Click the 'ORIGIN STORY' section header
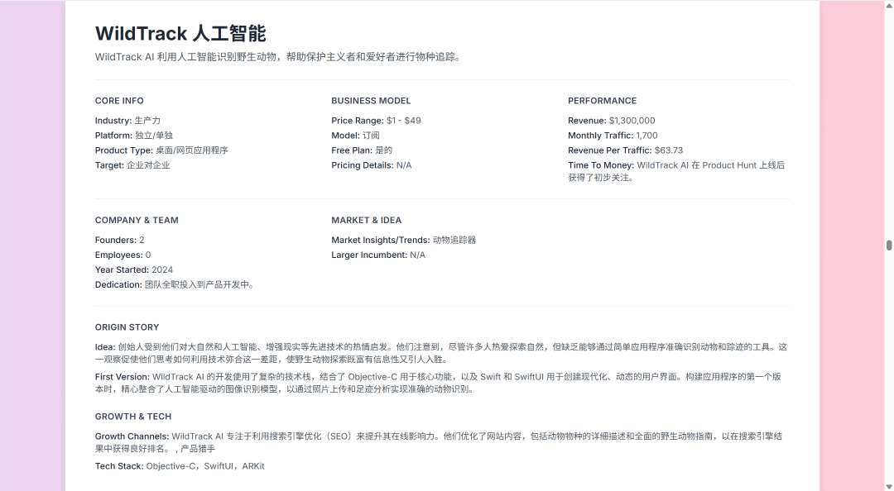 point(127,327)
